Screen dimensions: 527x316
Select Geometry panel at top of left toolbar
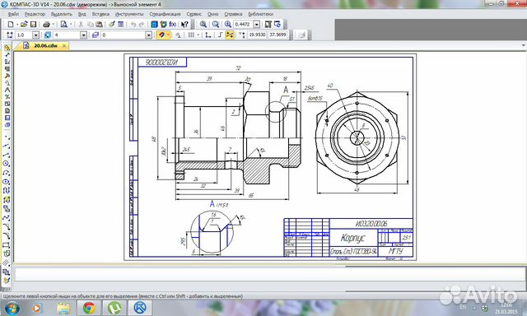click(x=7, y=48)
